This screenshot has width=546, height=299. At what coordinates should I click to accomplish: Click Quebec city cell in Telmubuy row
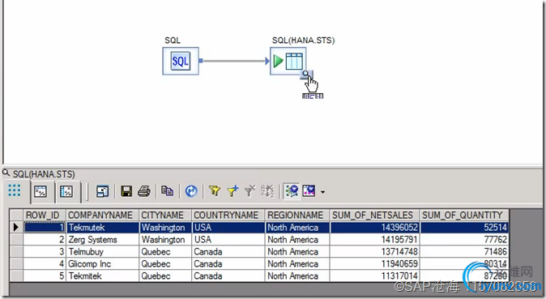click(165, 252)
